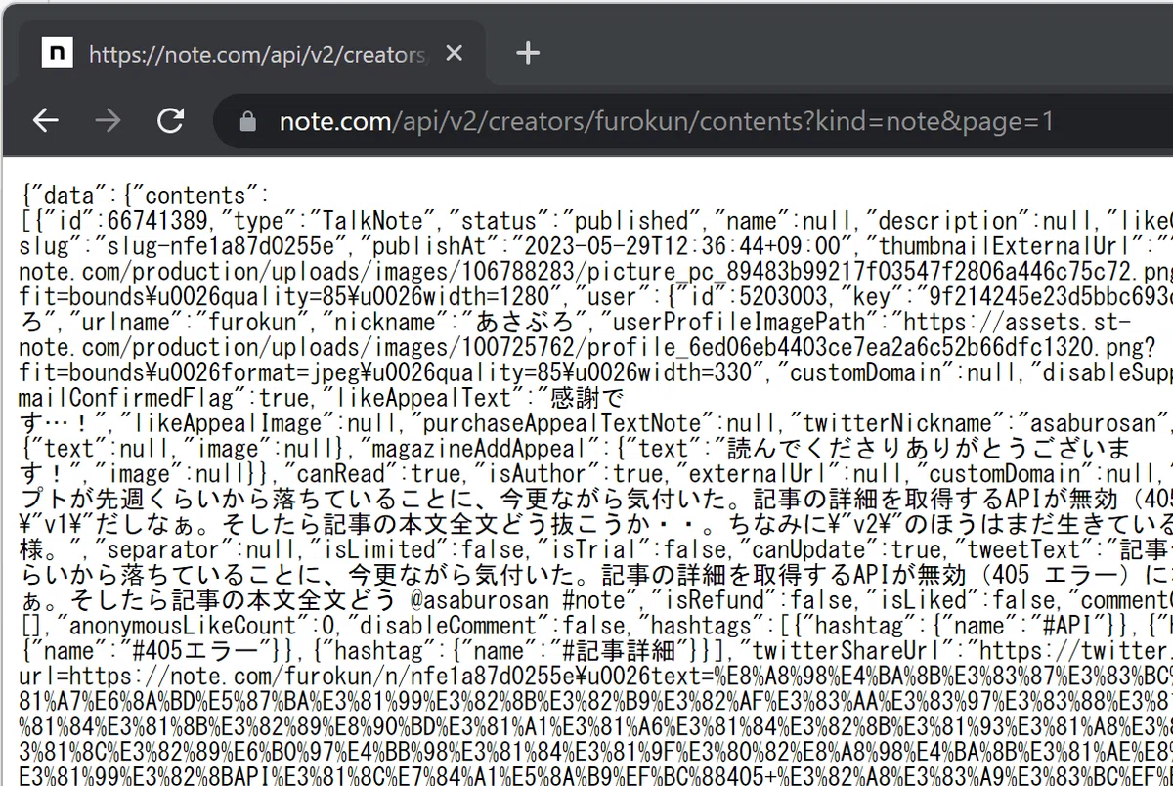This screenshot has width=1173, height=786.
Task: Click the browser forward arrow
Action: click(109, 120)
